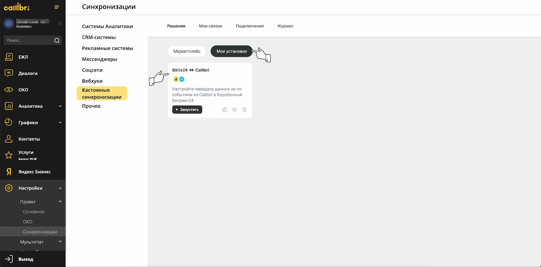Click the Баланс: 99.0₽ text
The width and height of the screenshot is (541, 267).
click(x=28, y=159)
